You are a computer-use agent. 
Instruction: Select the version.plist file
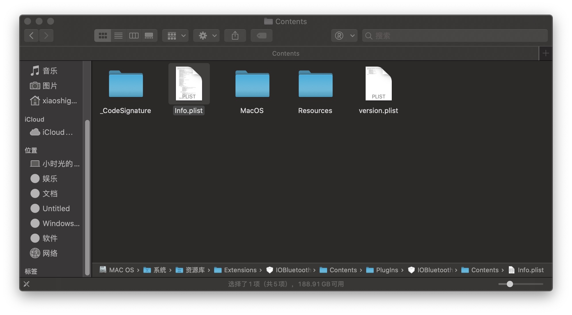378,84
